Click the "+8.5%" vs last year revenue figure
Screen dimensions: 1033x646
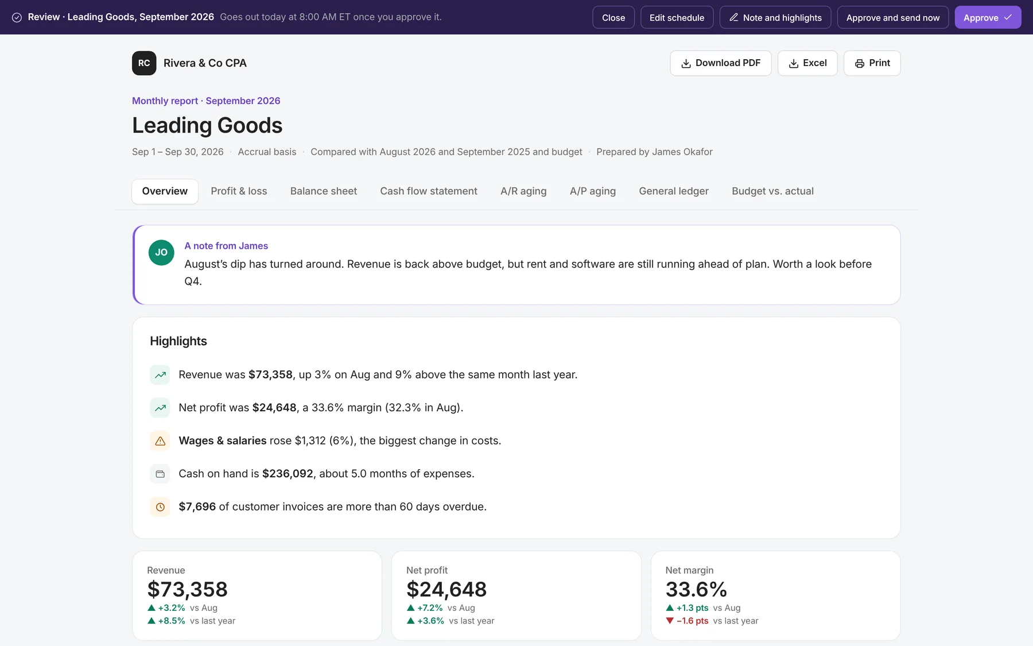pos(172,621)
